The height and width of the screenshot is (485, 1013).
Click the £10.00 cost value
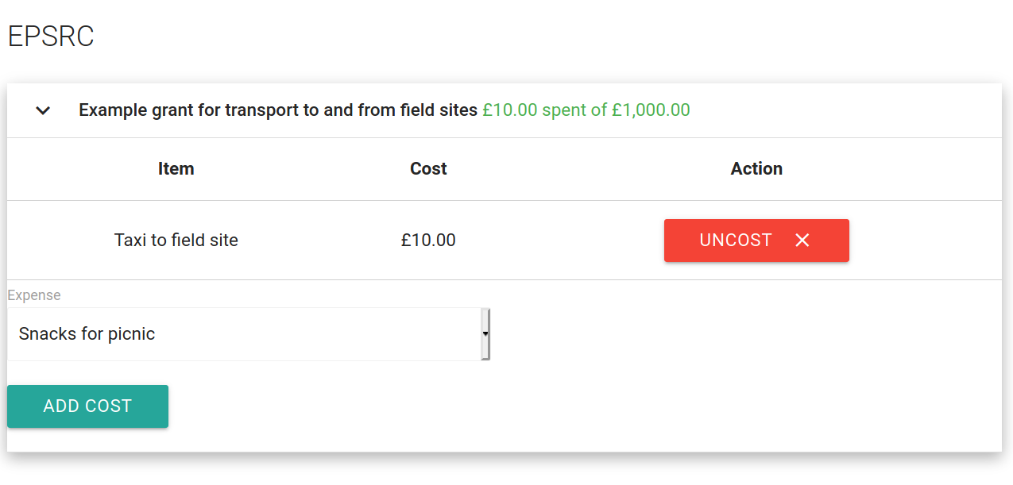[x=427, y=240]
